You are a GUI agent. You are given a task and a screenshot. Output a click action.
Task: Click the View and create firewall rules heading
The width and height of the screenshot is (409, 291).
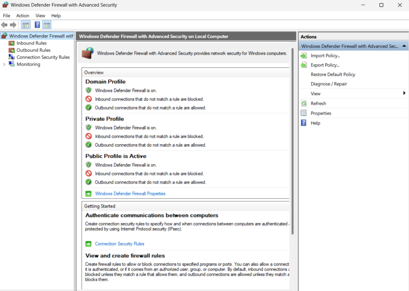125,256
